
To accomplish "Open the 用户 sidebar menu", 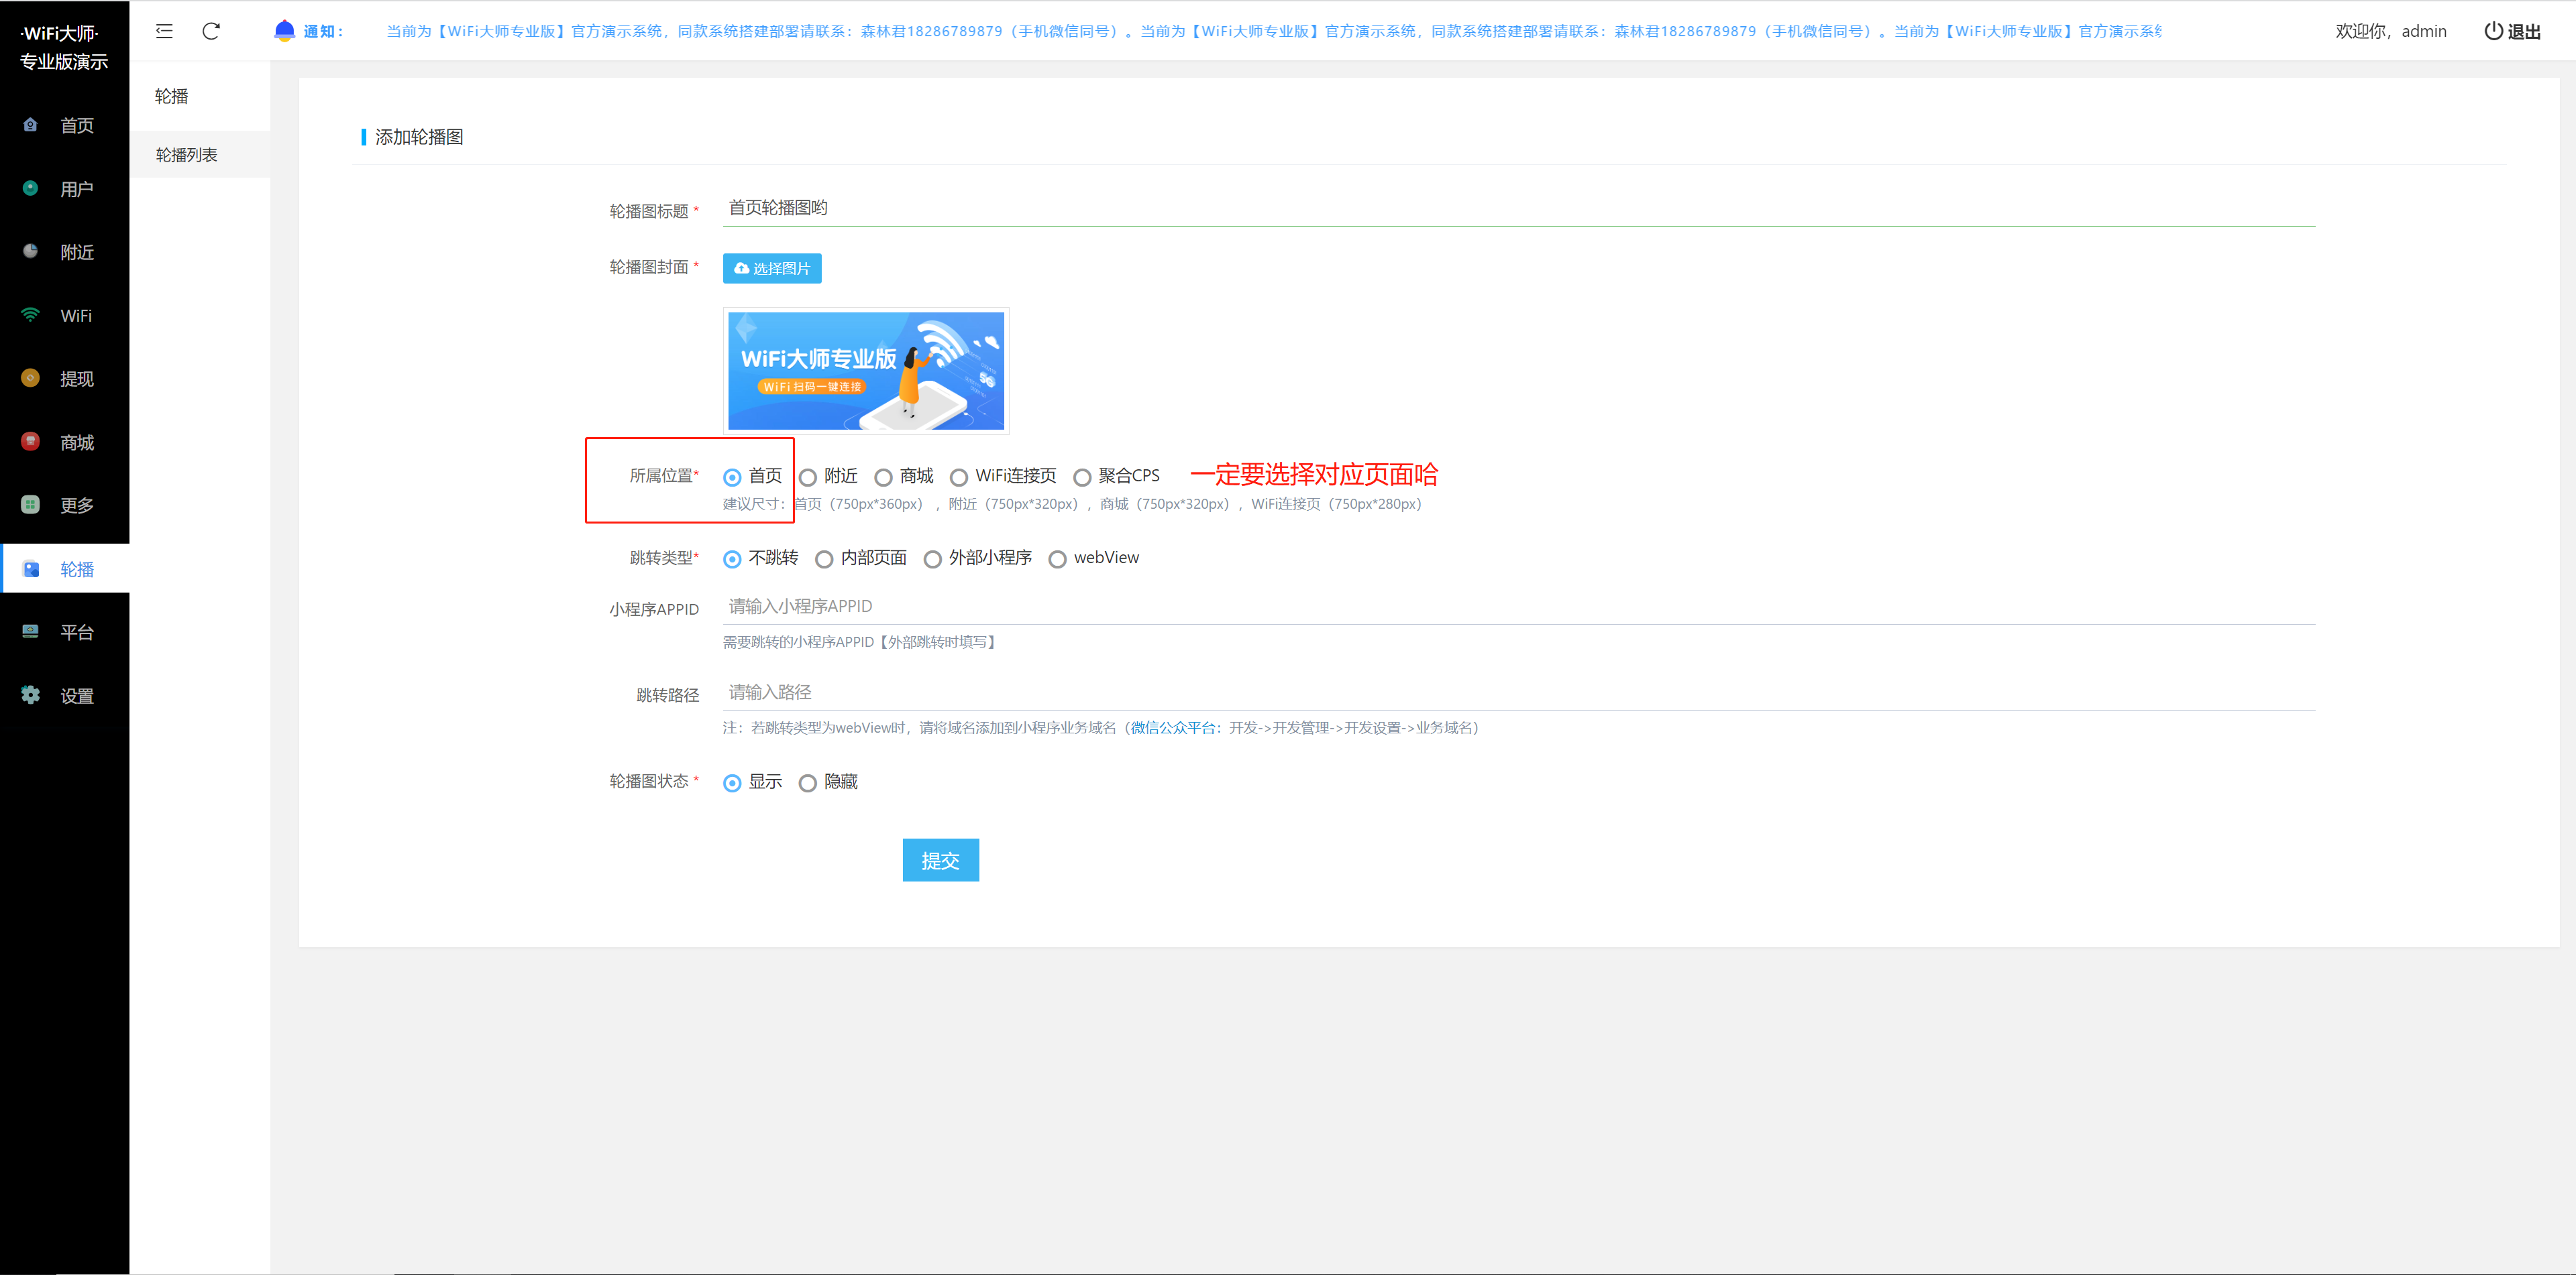I will click(65, 188).
